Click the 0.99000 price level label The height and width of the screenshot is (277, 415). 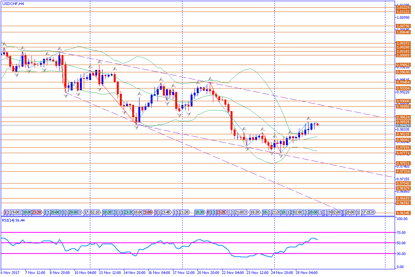pyautogui.click(x=403, y=101)
